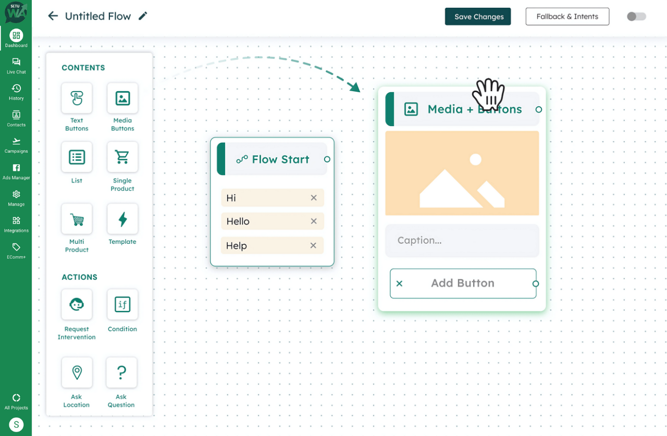The width and height of the screenshot is (667, 436).
Task: Remove the Help keyword
Action: coord(313,245)
